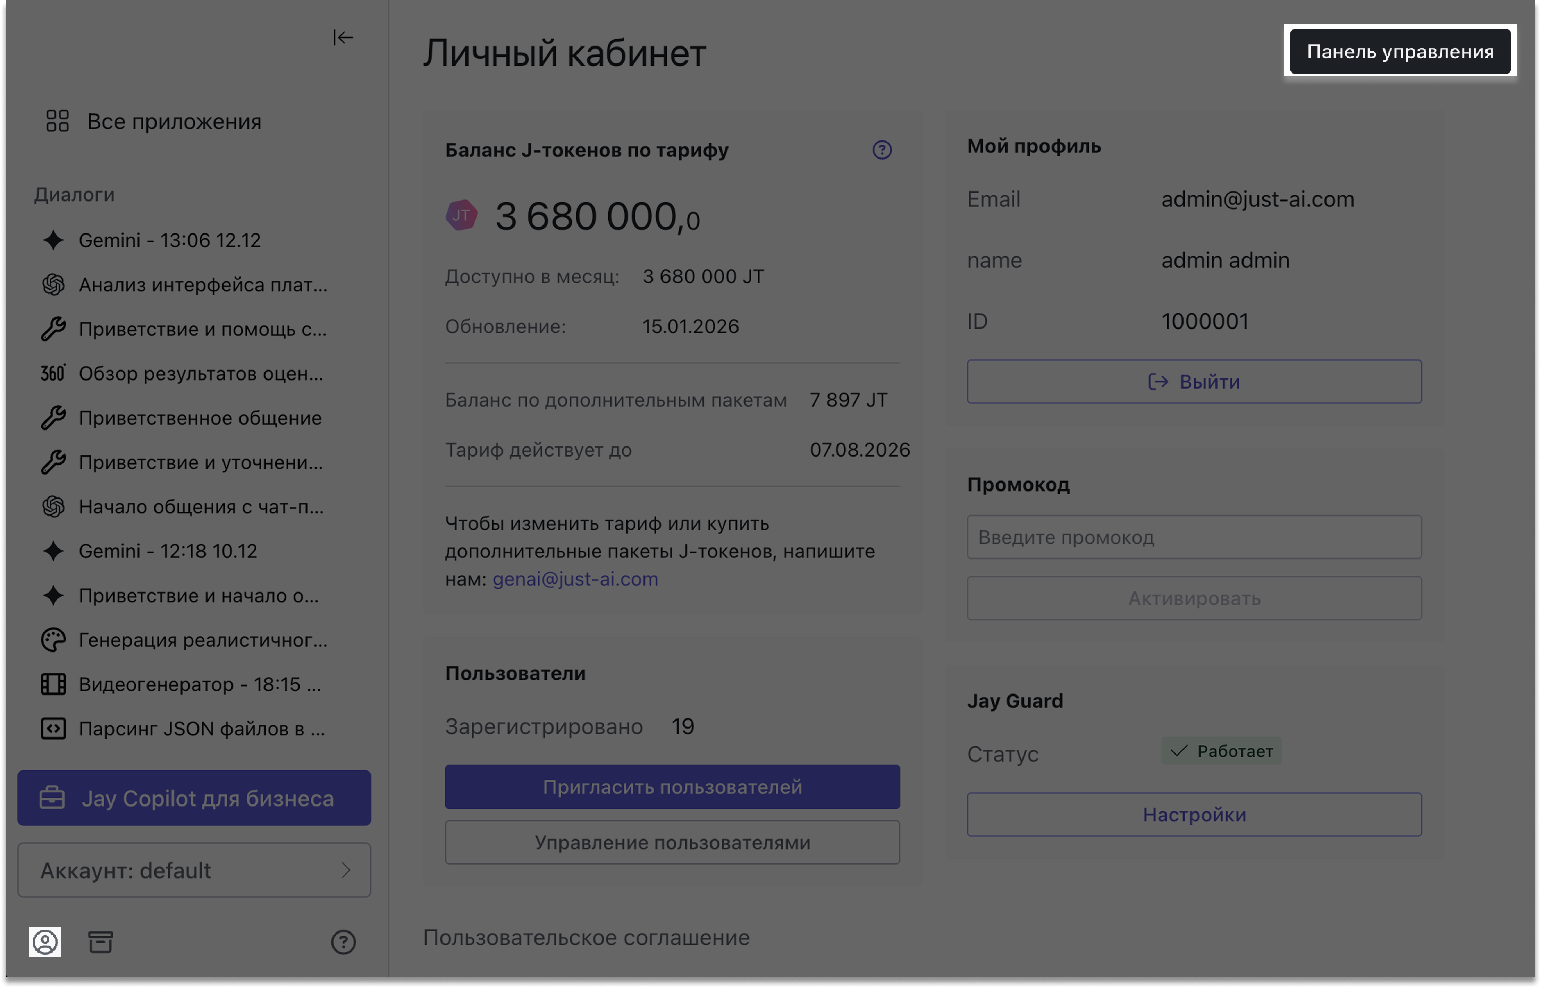Screen dimensions: 1541x988
Task: Open the Gemini - 13:06 12.12 dialog
Action: coord(169,241)
